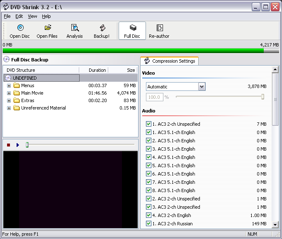Open the File menu

[7, 16]
